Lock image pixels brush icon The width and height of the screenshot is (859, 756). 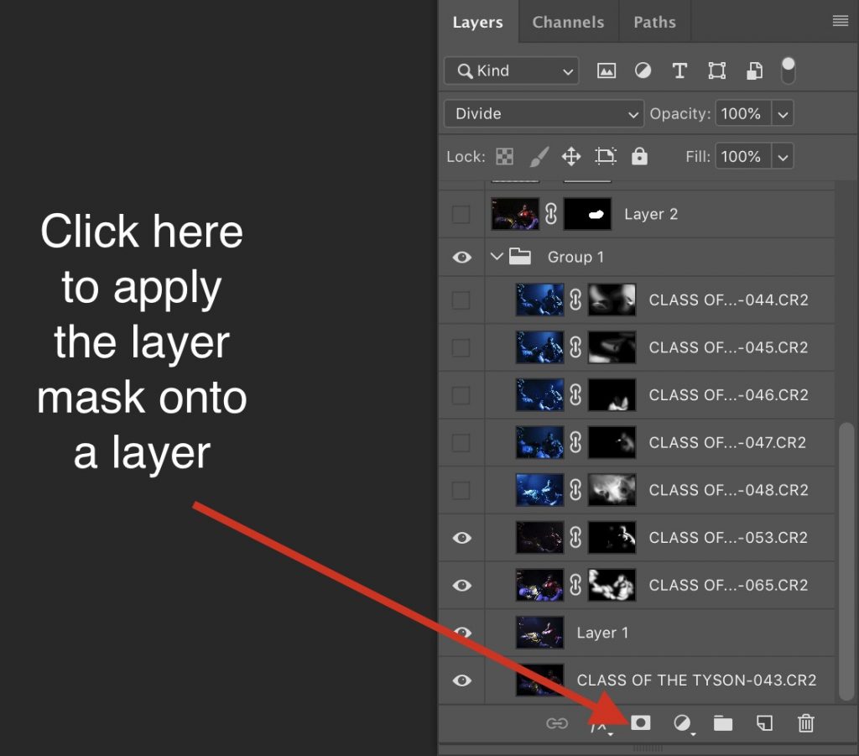539,157
